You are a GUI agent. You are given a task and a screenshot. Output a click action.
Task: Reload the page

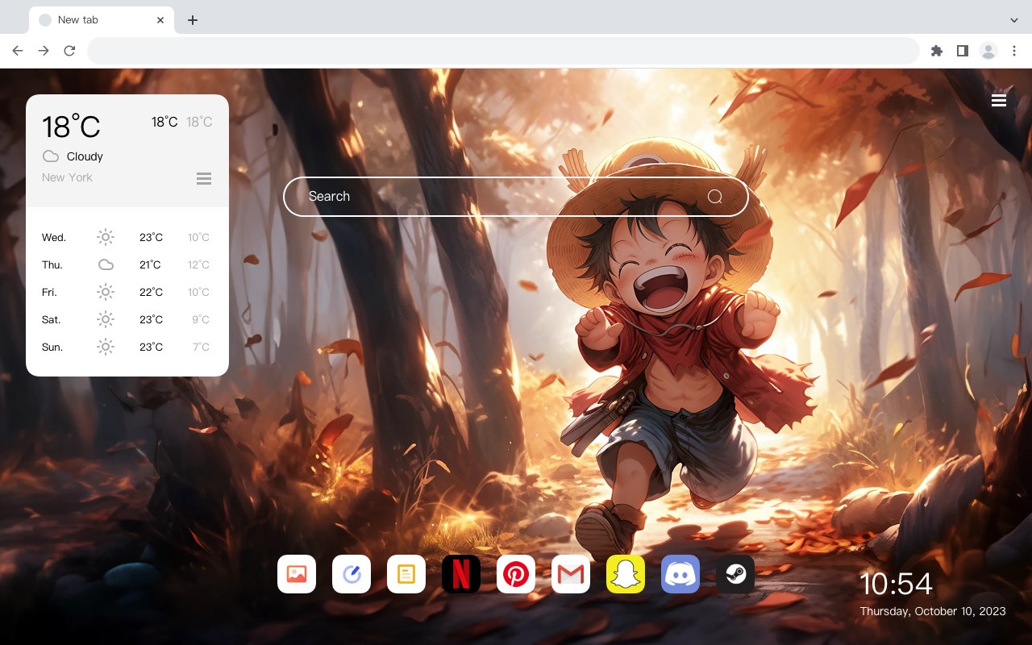(x=69, y=51)
